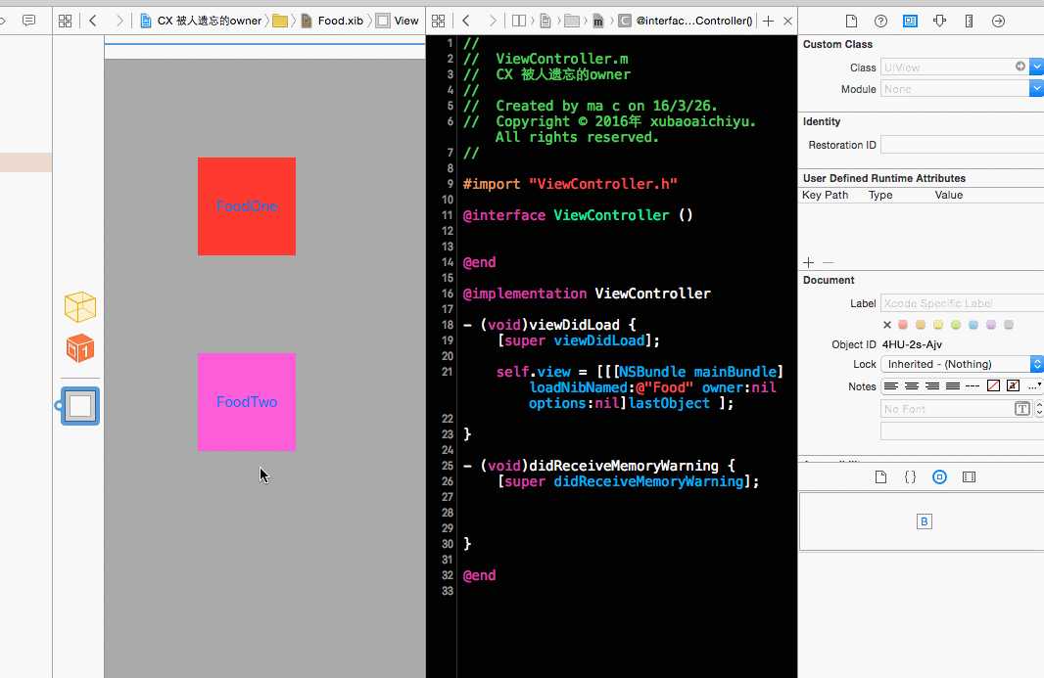Select the Button item in the Object library
This screenshot has height=678, width=1044.
[x=925, y=521]
